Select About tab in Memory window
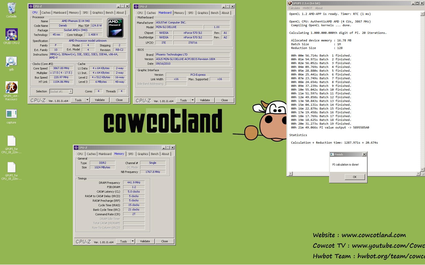This screenshot has width=425, height=265. (x=165, y=154)
